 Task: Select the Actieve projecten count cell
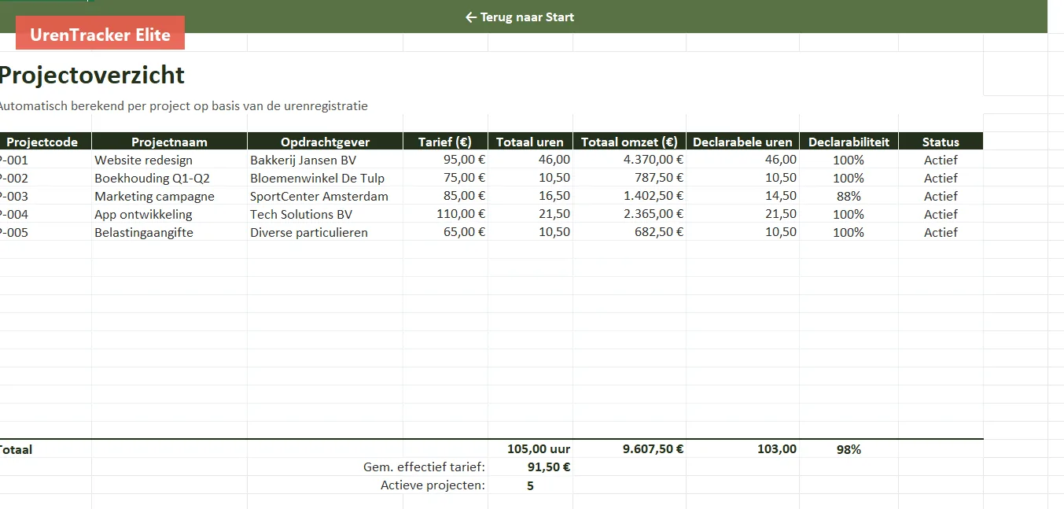click(x=530, y=485)
